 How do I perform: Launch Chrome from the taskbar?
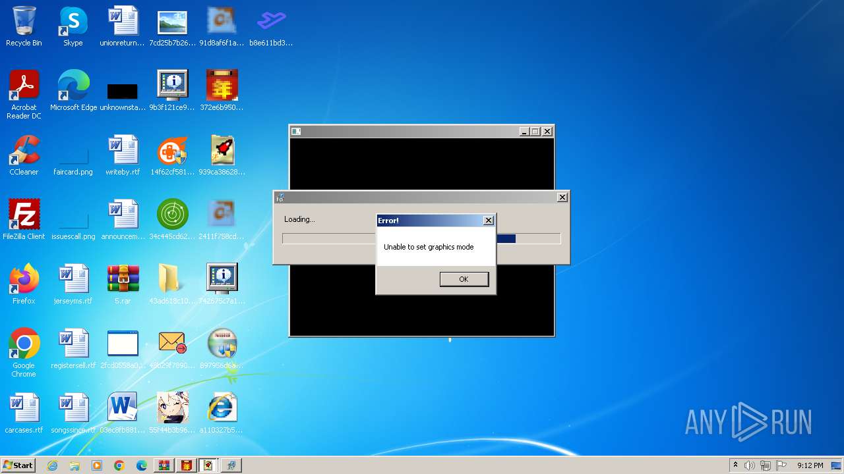(x=119, y=465)
